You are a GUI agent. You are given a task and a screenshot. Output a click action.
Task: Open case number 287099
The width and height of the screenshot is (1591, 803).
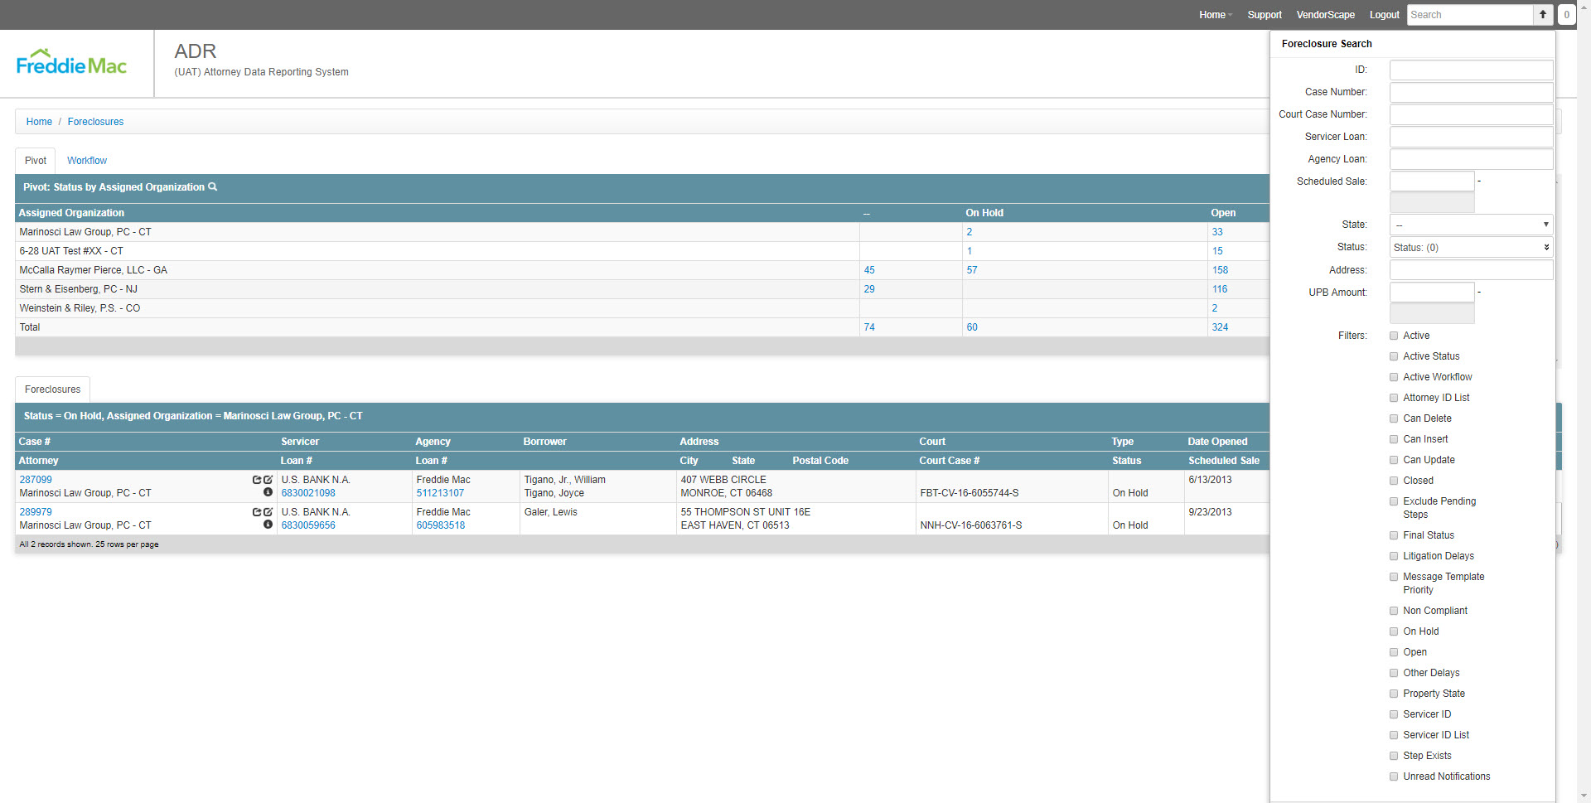pyautogui.click(x=36, y=480)
